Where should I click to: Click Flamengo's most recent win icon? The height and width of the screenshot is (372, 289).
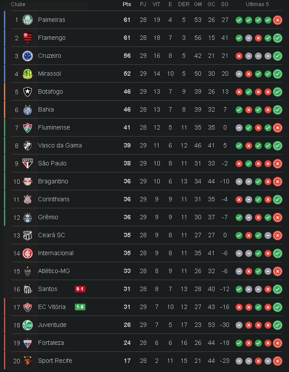tap(277, 38)
